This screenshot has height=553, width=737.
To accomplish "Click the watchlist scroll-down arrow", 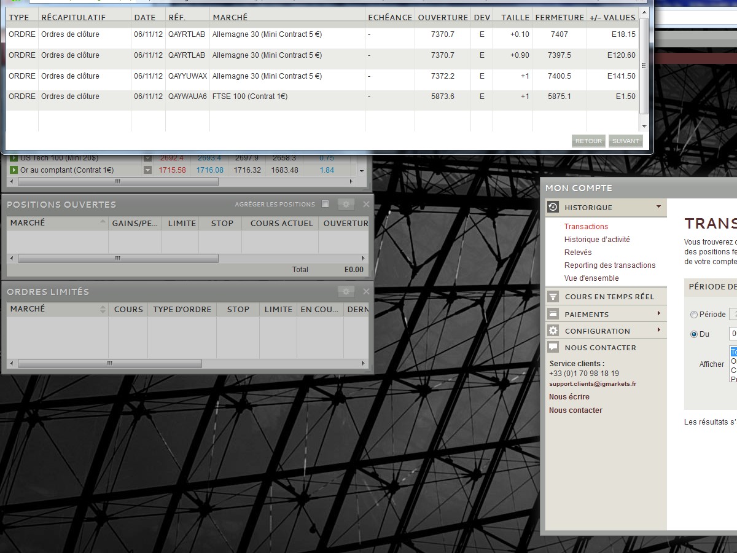I will pyautogui.click(x=362, y=171).
